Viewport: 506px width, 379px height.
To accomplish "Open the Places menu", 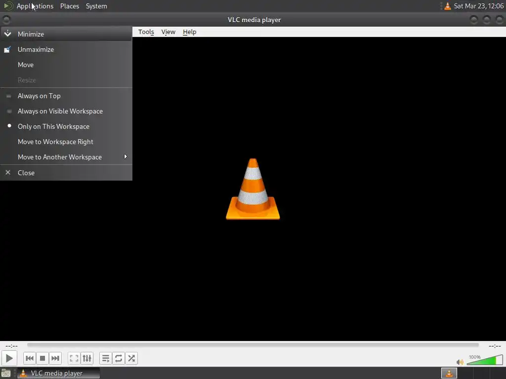I will pos(70,6).
